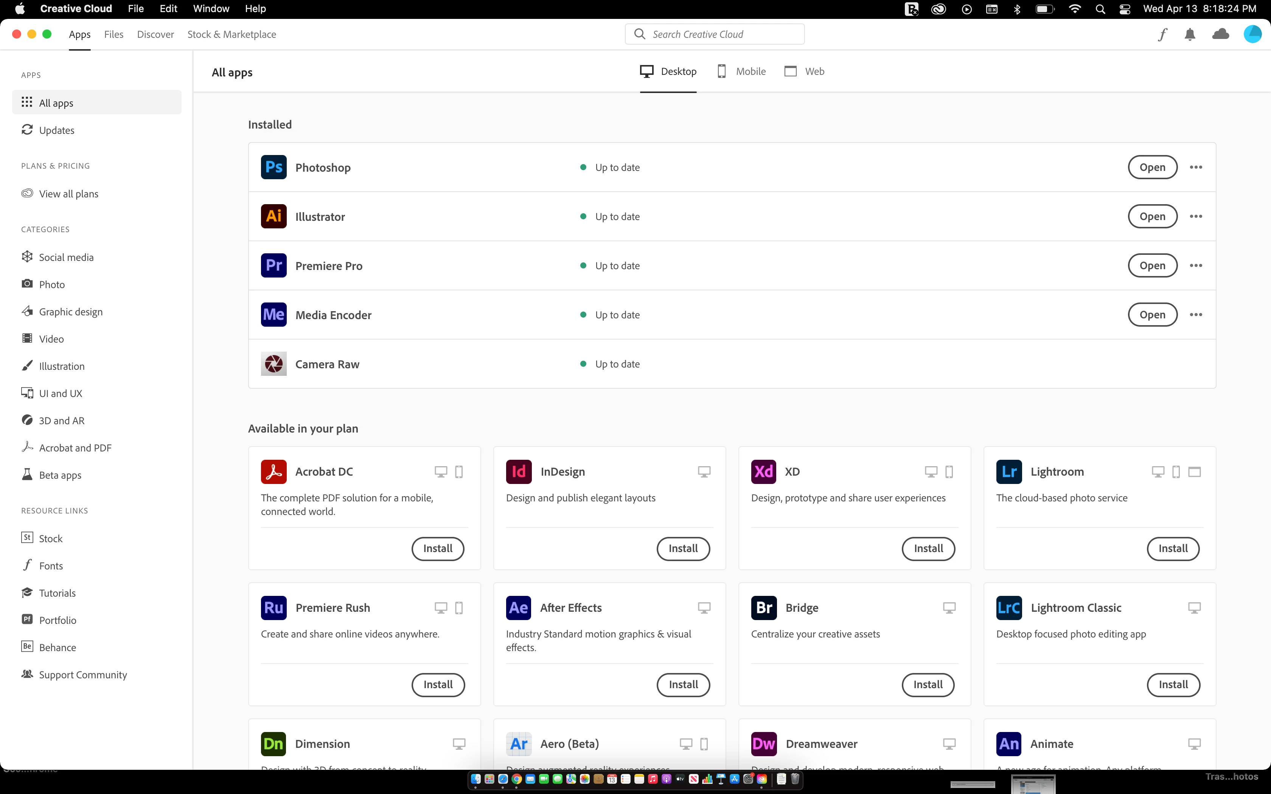Install InDesign
This screenshot has height=794, width=1271.
click(x=683, y=549)
